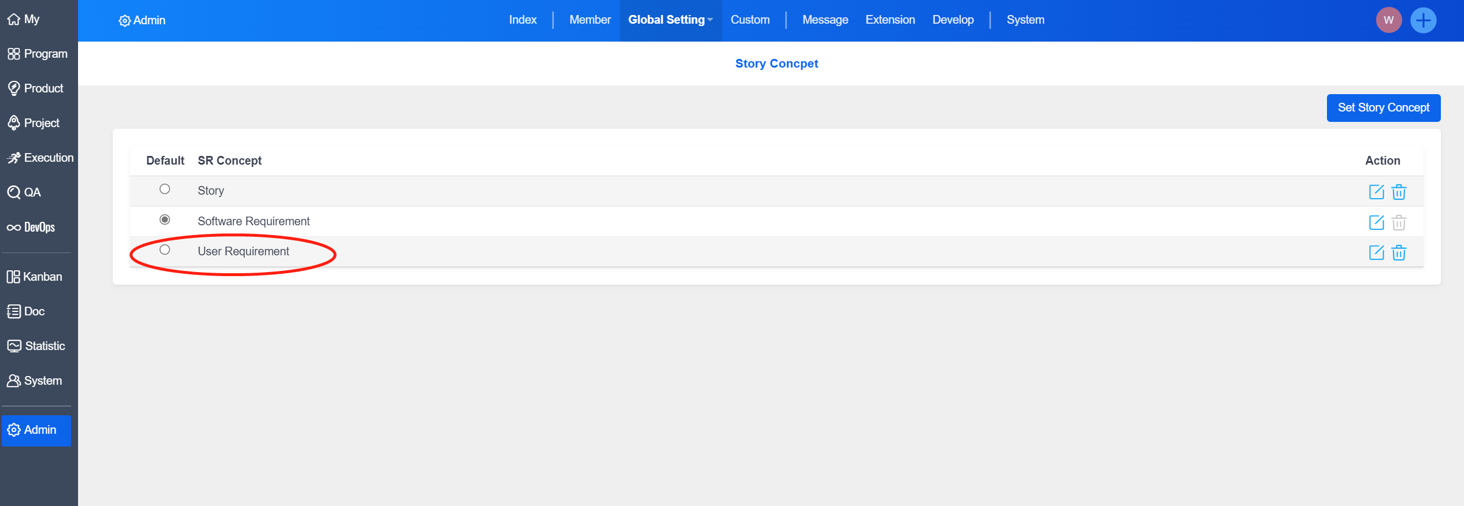Switch to the Member tab
Screen dimensions: 1464x506
(x=590, y=20)
